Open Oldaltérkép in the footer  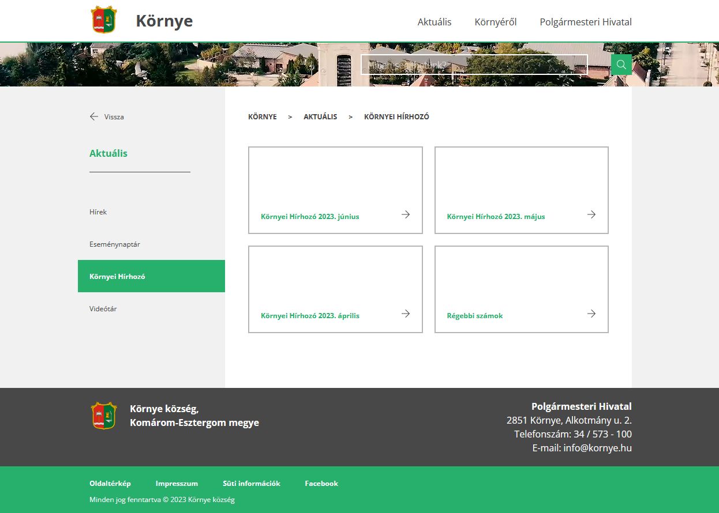(110, 483)
